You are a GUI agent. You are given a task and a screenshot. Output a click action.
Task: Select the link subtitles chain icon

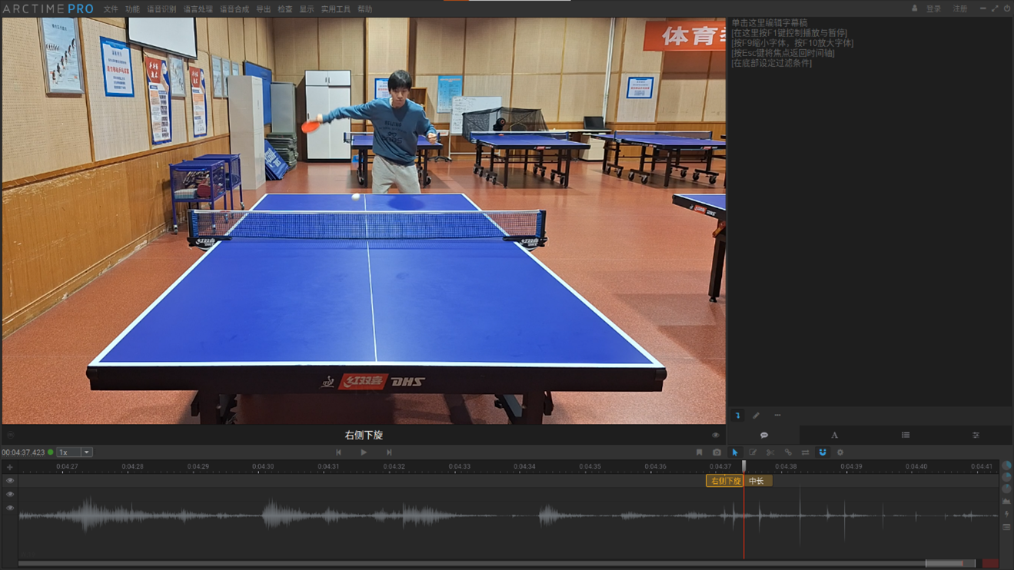[788, 452]
